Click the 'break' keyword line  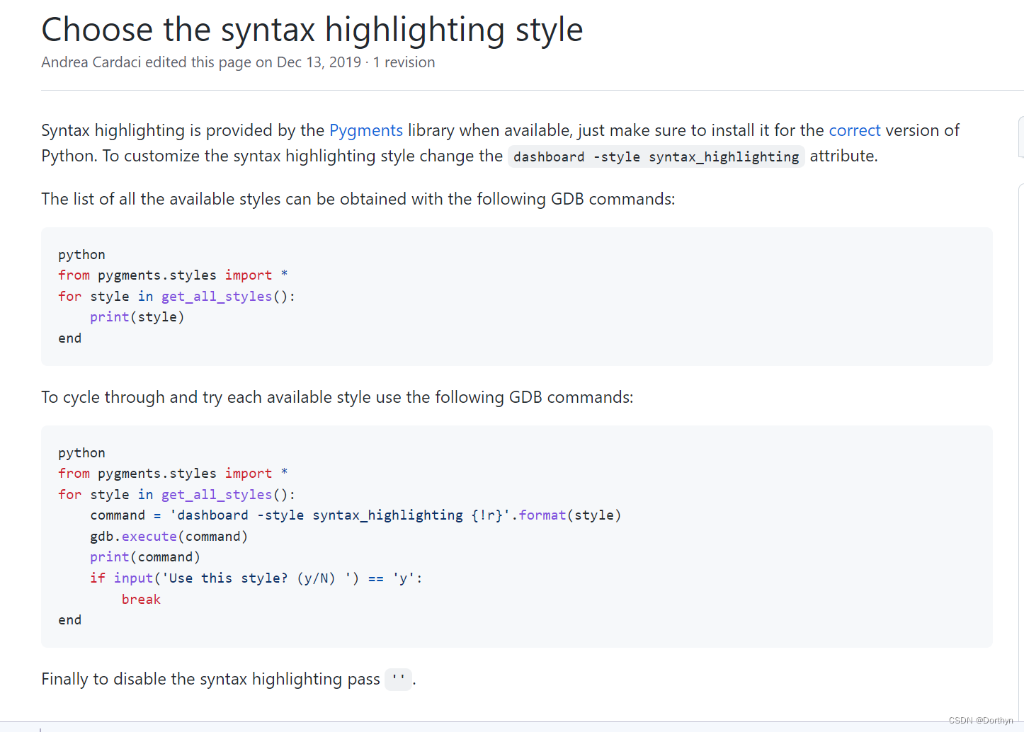click(x=141, y=600)
